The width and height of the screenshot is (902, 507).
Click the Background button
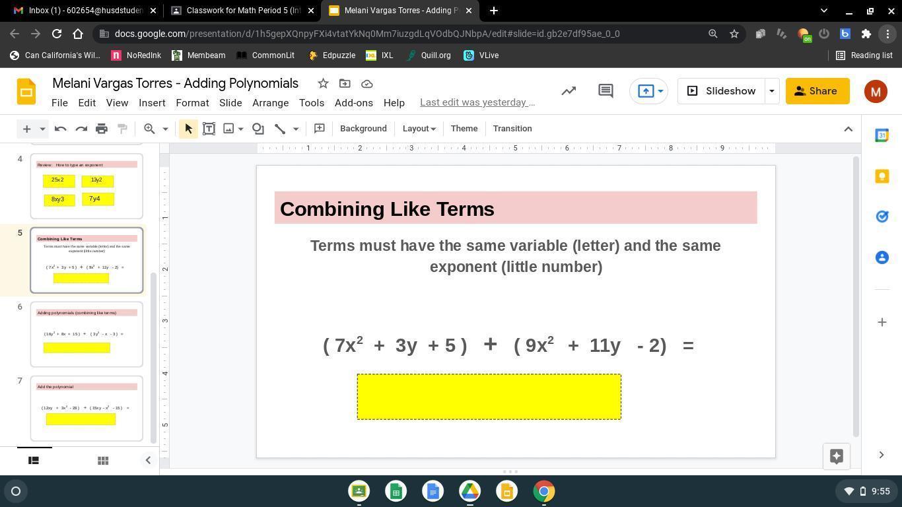(363, 129)
